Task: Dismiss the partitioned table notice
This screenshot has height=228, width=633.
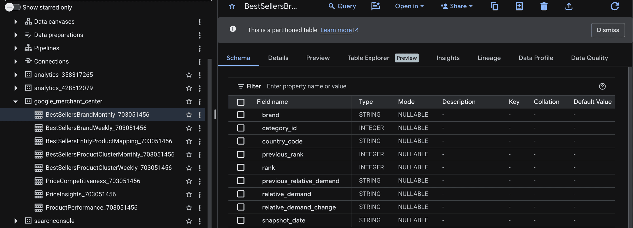Action: coord(608,30)
